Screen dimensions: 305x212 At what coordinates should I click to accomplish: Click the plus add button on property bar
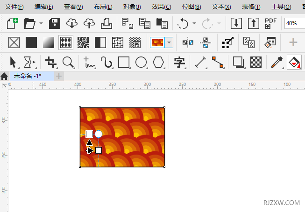point(293,42)
